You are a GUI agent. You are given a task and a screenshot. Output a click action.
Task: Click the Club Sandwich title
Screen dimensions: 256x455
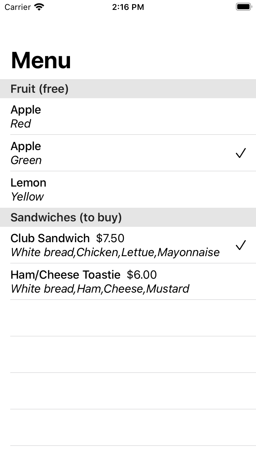[x=50, y=238]
